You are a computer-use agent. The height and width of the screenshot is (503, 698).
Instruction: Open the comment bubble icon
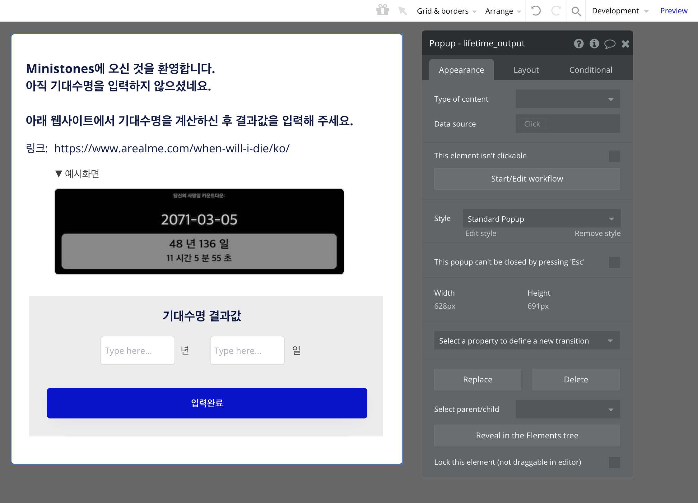tap(610, 44)
